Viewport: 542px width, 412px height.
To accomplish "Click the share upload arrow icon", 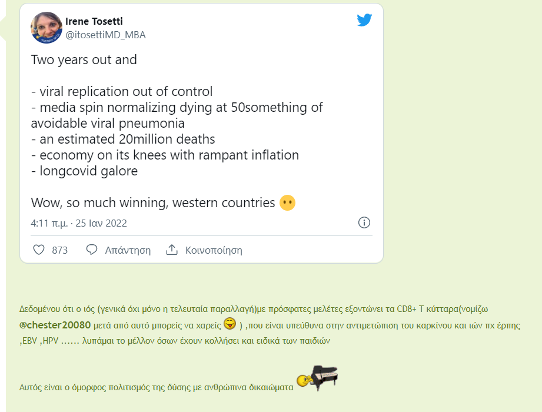I will [172, 250].
